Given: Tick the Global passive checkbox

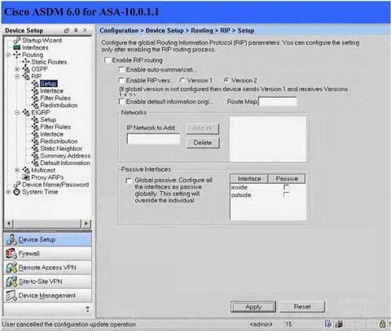Looking at the screenshot, I should (129, 181).
